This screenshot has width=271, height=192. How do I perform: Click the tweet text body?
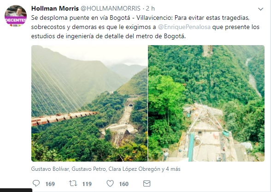tap(145, 27)
